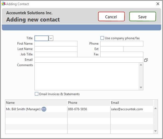Click the Name column header
Screen dimensions: 163x139
36,103
